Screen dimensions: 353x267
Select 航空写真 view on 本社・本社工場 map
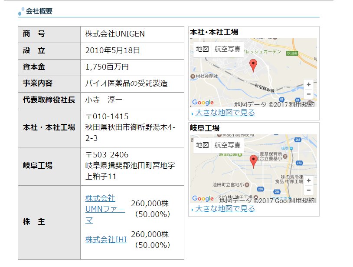227,49
